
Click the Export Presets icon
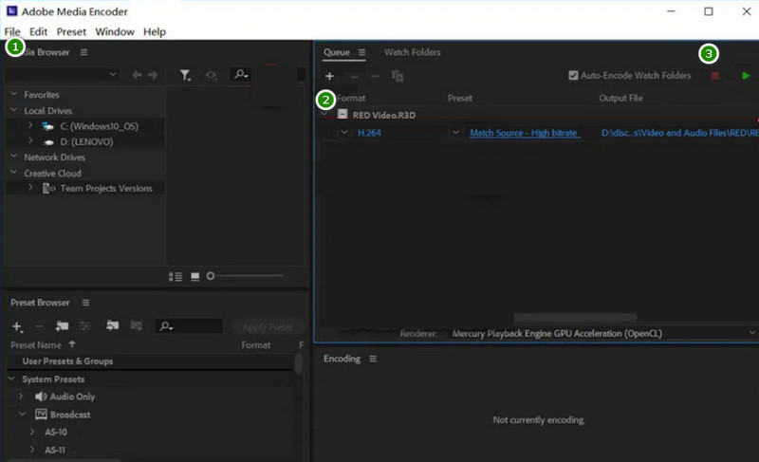click(x=136, y=325)
